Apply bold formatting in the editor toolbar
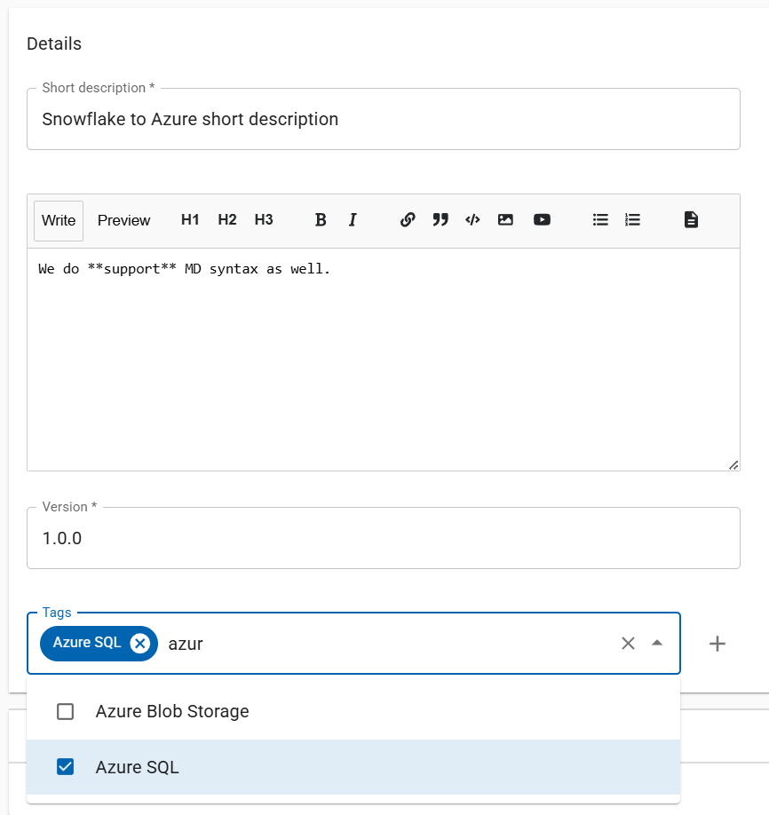The width and height of the screenshot is (769, 815). (321, 220)
